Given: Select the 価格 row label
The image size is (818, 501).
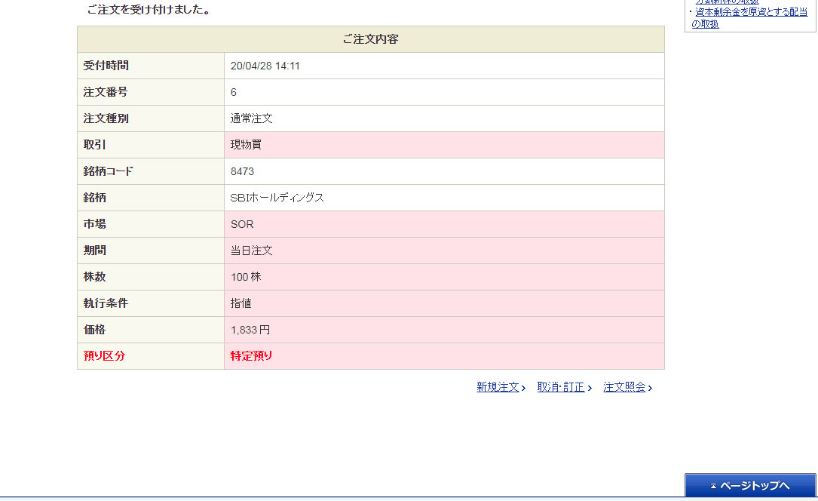Looking at the screenshot, I should click(94, 330).
